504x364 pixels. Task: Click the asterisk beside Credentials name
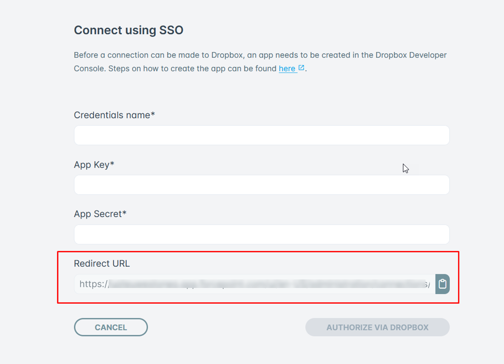(x=153, y=114)
